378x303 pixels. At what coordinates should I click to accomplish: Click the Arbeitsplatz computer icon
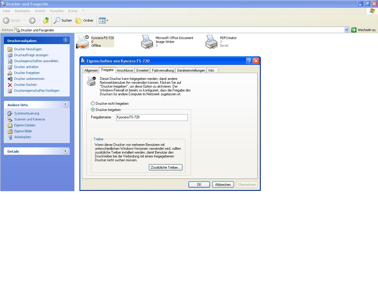point(10,137)
